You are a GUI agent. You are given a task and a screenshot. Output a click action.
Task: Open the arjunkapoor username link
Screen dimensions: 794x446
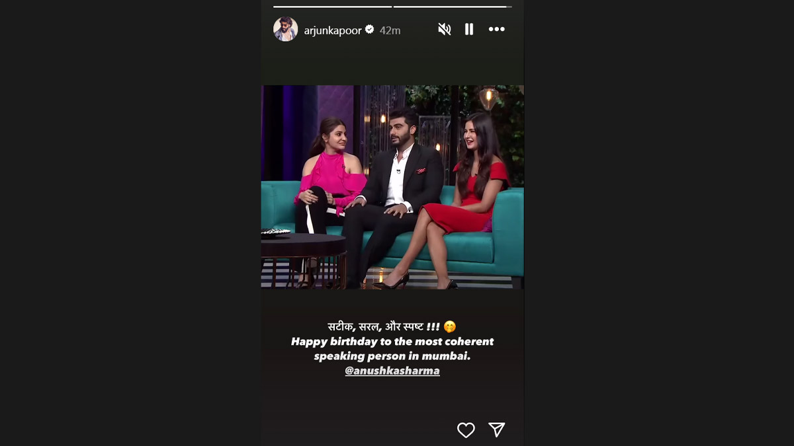click(333, 30)
